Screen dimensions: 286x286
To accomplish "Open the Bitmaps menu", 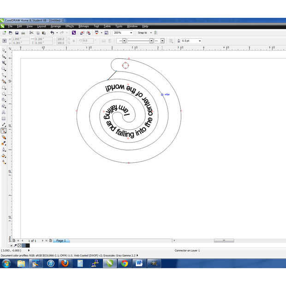I will (x=83, y=26).
